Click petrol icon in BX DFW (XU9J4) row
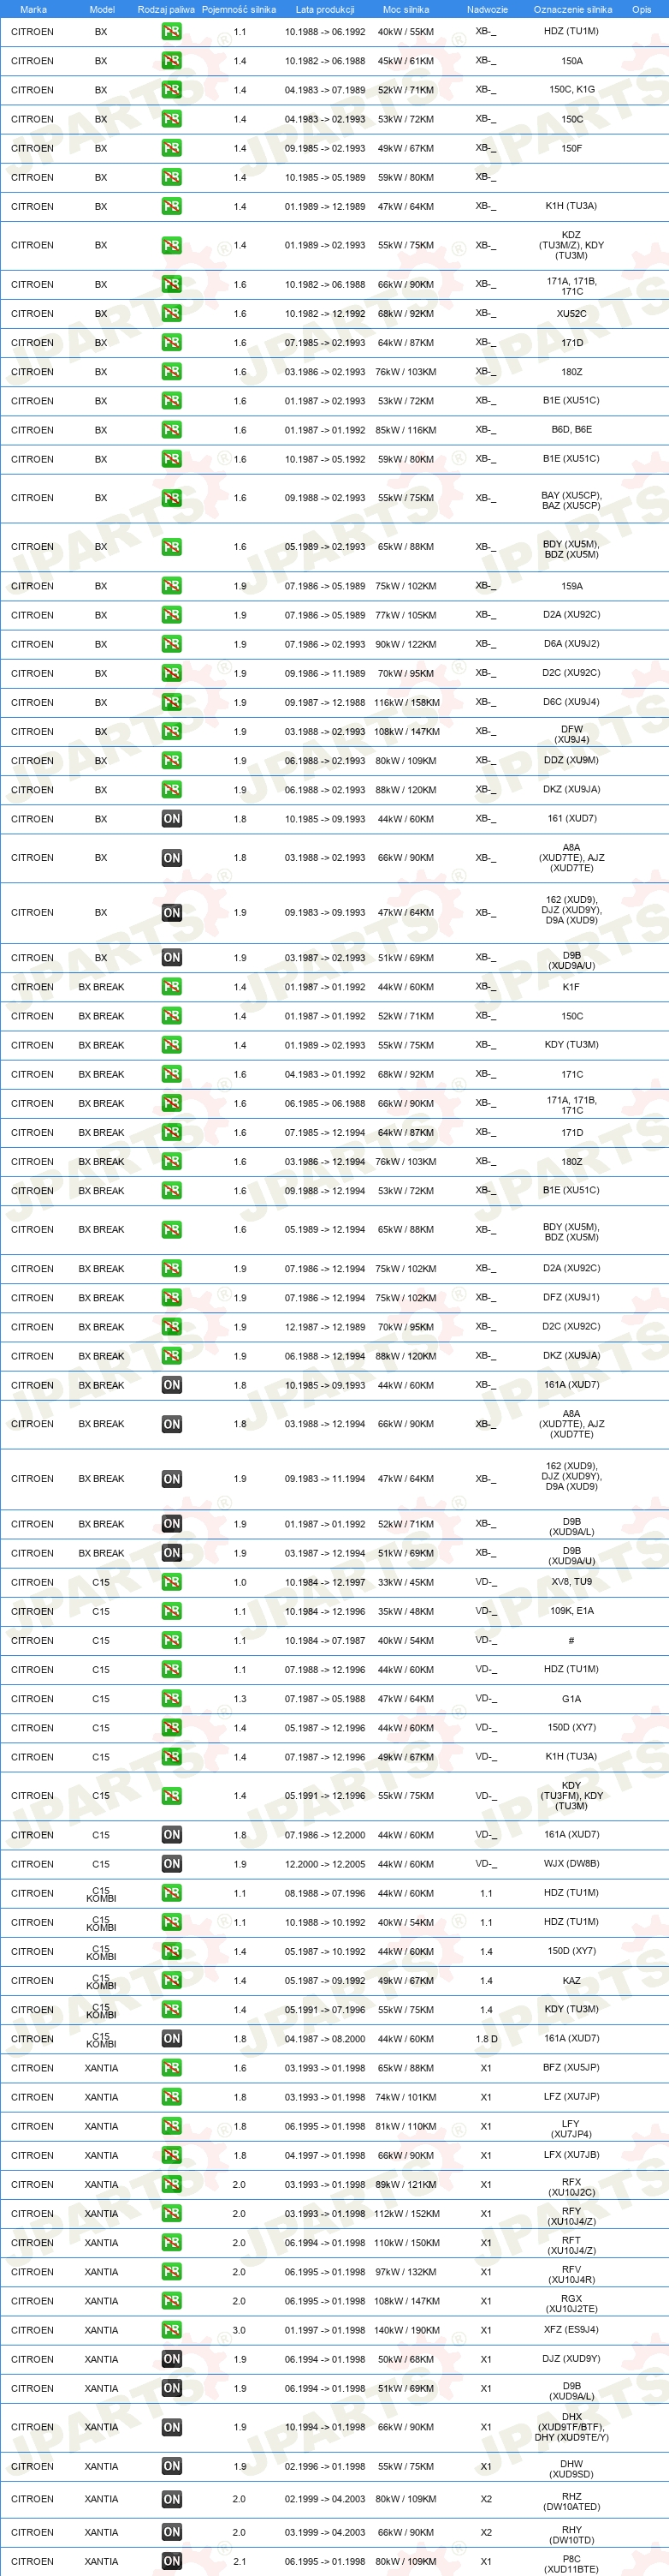Image resolution: width=669 pixels, height=2576 pixels. click(x=172, y=732)
